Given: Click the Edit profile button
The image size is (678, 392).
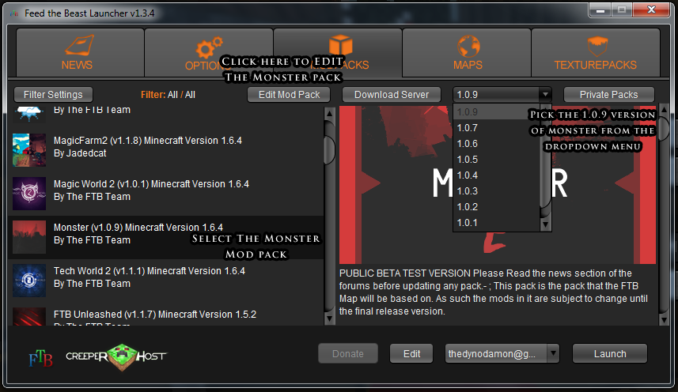Looking at the screenshot, I should click(x=411, y=354).
